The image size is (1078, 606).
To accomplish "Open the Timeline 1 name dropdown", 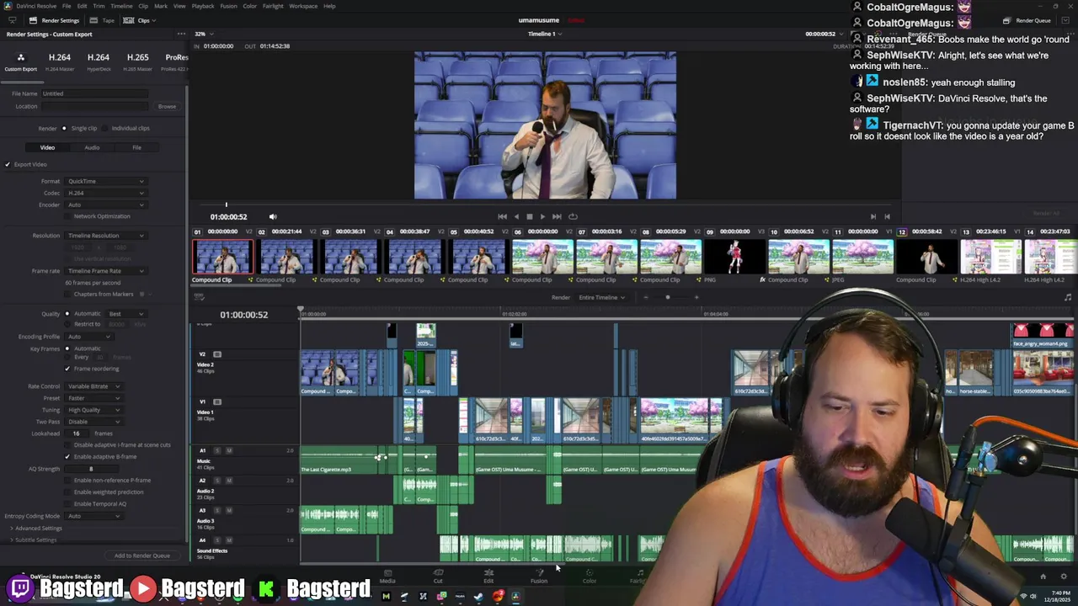I will click(544, 34).
